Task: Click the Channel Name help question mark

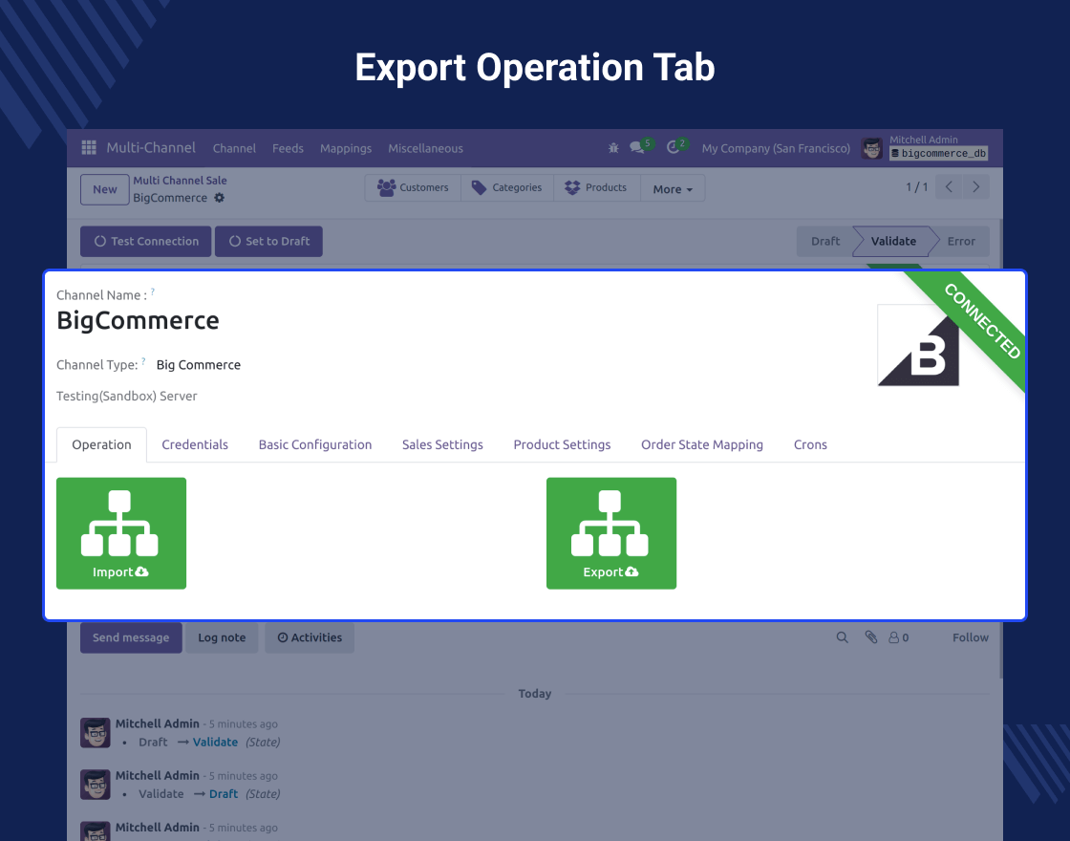Action: coord(153,291)
